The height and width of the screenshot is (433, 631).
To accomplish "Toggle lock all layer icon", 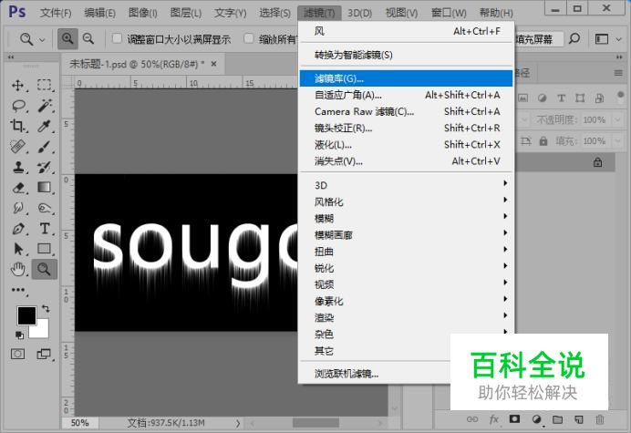I will pyautogui.click(x=543, y=141).
